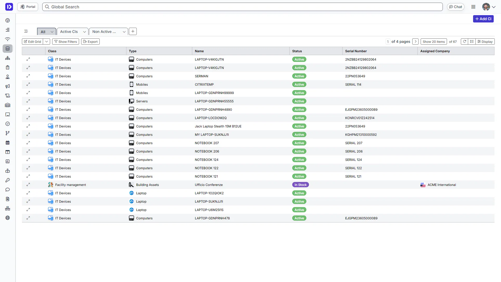Screen dimensions: 501x282
Task: Open the All tab dropdown arrow
Action: 52,32
